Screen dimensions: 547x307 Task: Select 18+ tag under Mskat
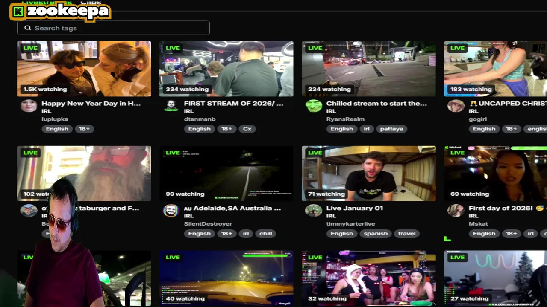[511, 233]
